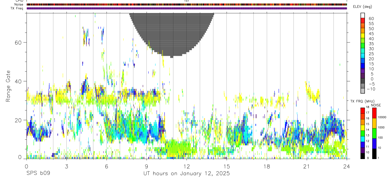Screen dimensions: 390x180
Task: Click the yellow segment of the TX FRQ bar
Action: click(363, 128)
